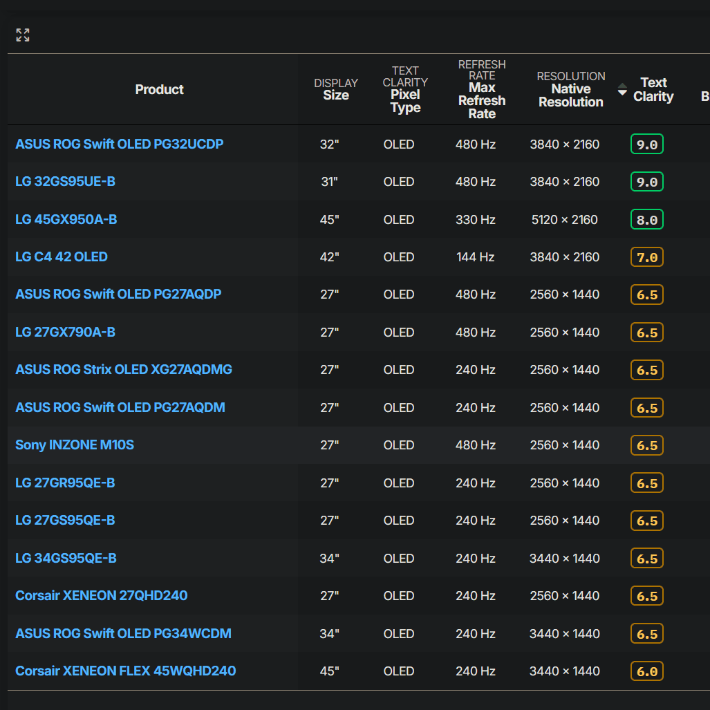
Task: Click 3440 × 1440 for LG 34GS95QE-B
Action: (565, 559)
